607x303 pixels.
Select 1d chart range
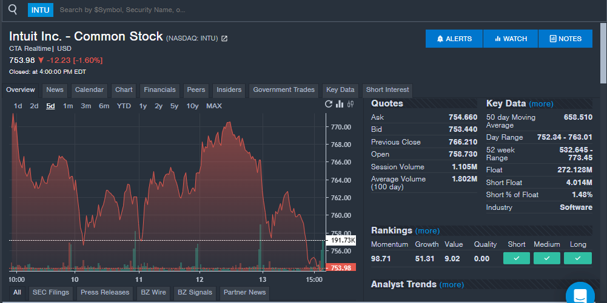18,106
